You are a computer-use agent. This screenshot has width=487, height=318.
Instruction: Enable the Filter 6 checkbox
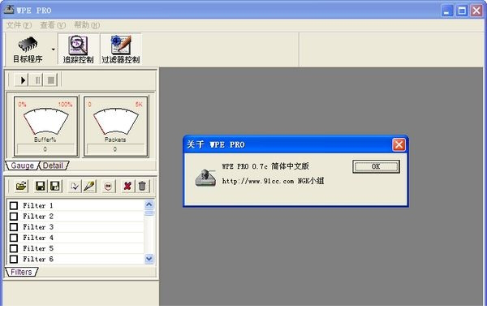point(14,259)
